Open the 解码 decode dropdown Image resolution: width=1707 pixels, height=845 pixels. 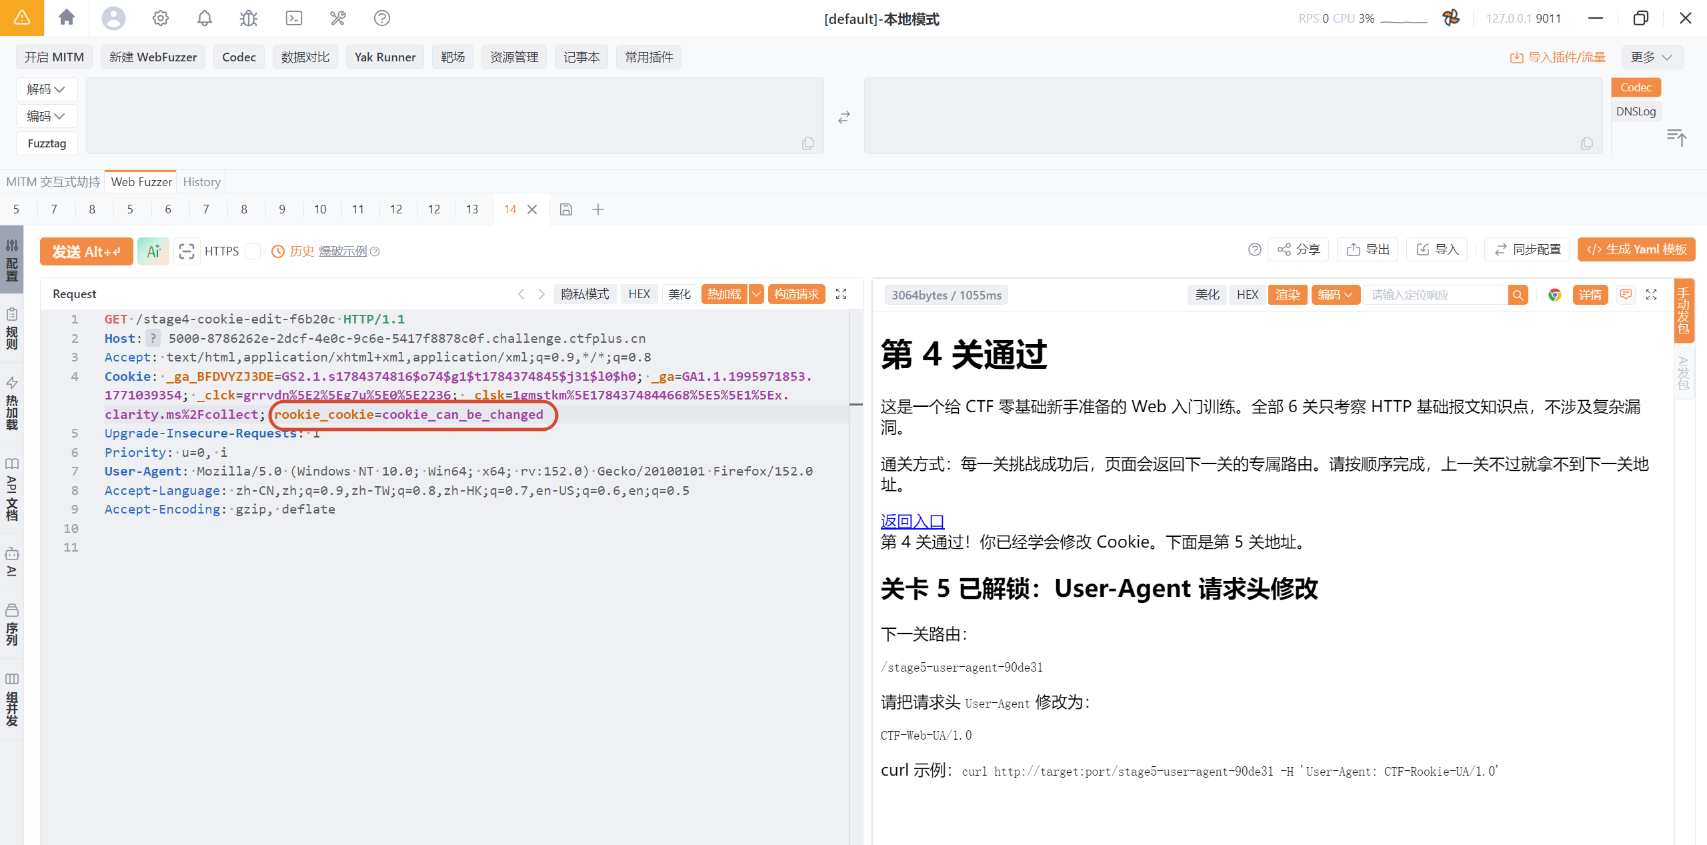46,89
